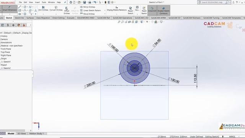Save the document with floppy icon
The height and width of the screenshot is (138, 245).
point(85,2)
